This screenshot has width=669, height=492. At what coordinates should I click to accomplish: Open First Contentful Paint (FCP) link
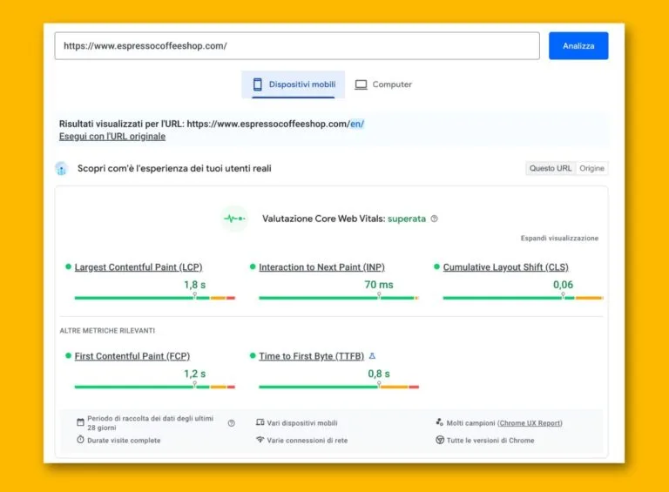(x=132, y=356)
